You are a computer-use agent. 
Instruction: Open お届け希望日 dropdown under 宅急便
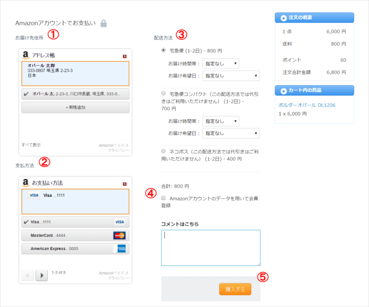click(x=231, y=76)
